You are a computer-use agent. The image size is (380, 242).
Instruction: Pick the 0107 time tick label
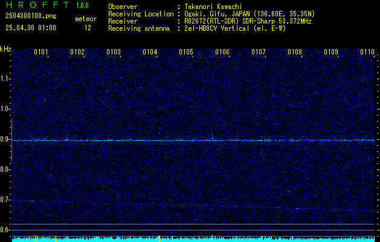(x=259, y=52)
